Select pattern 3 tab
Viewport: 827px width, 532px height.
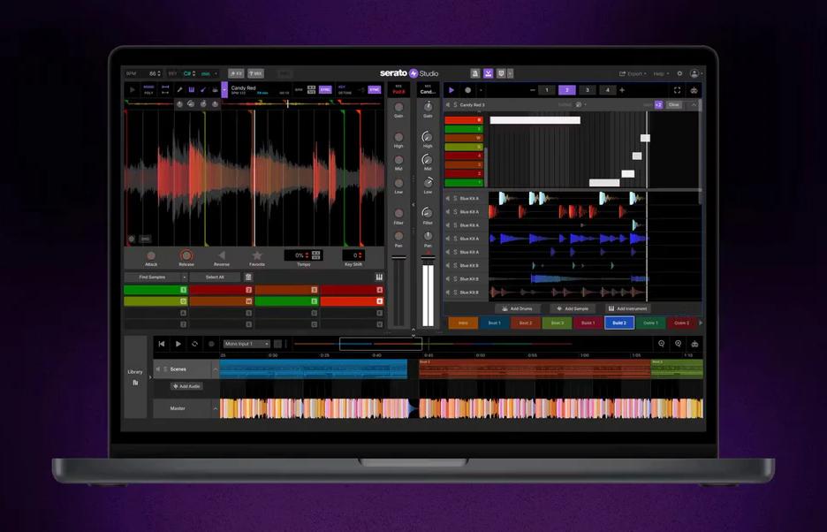click(x=587, y=90)
